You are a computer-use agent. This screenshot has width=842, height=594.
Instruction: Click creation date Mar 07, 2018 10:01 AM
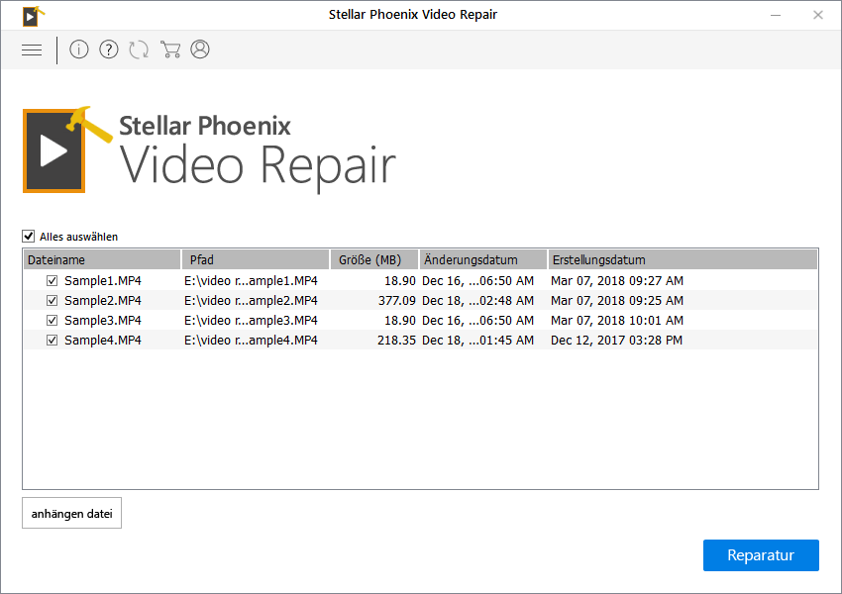click(x=617, y=321)
